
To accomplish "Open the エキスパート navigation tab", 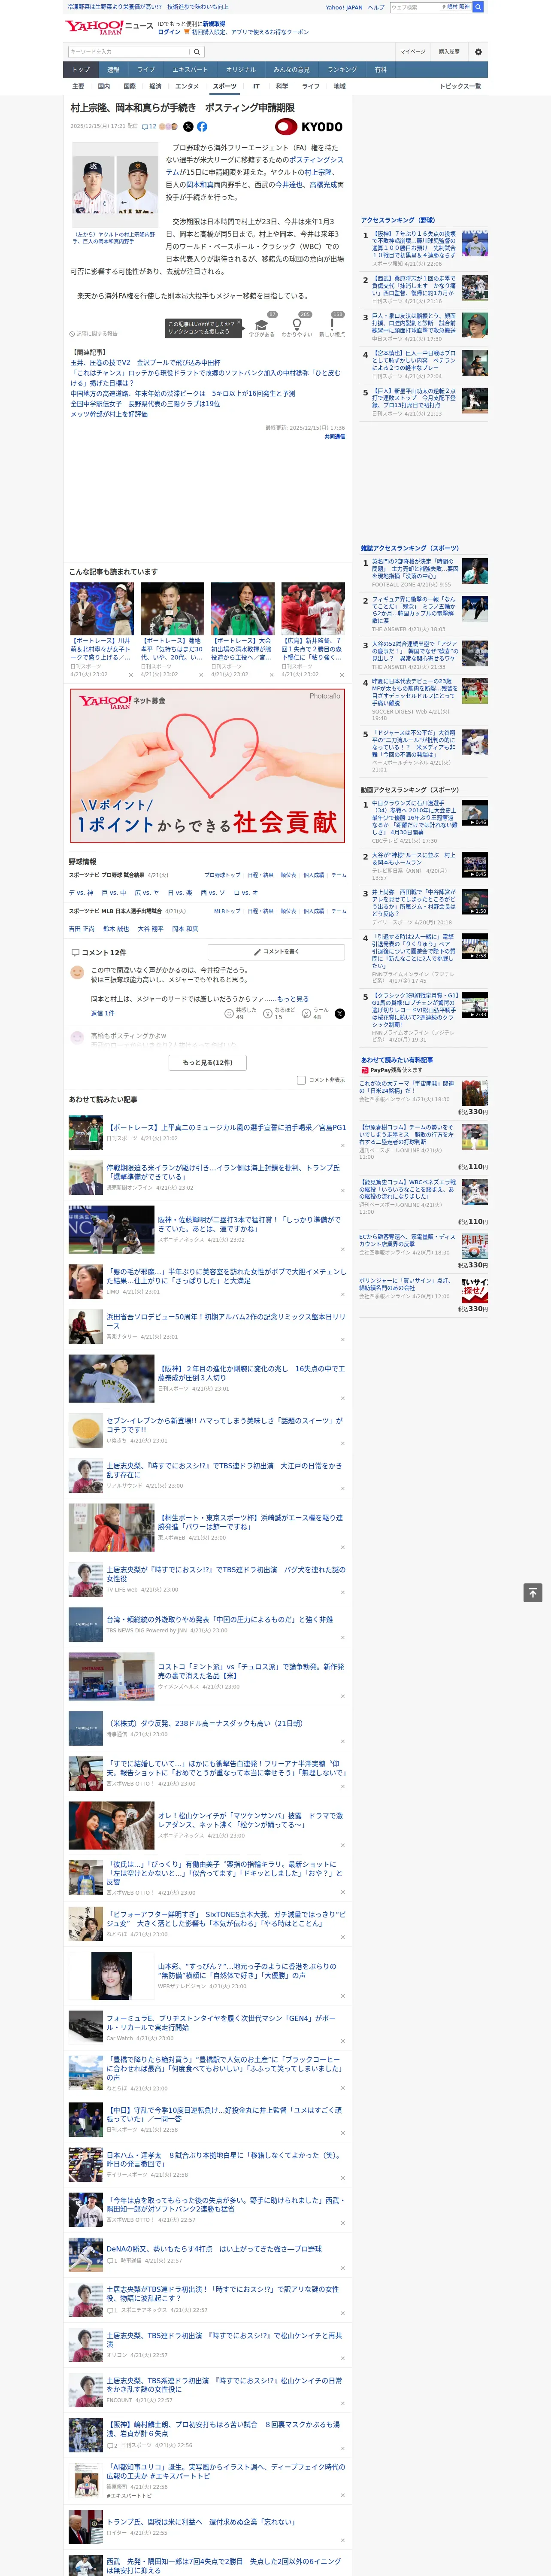I will 190,70.
